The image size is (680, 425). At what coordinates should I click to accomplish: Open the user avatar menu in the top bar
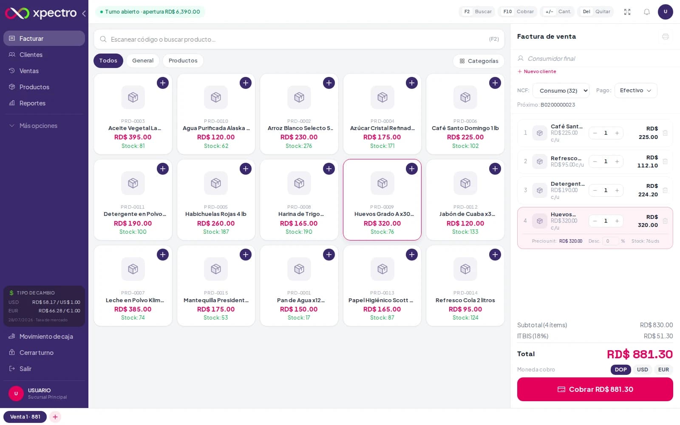click(x=666, y=12)
